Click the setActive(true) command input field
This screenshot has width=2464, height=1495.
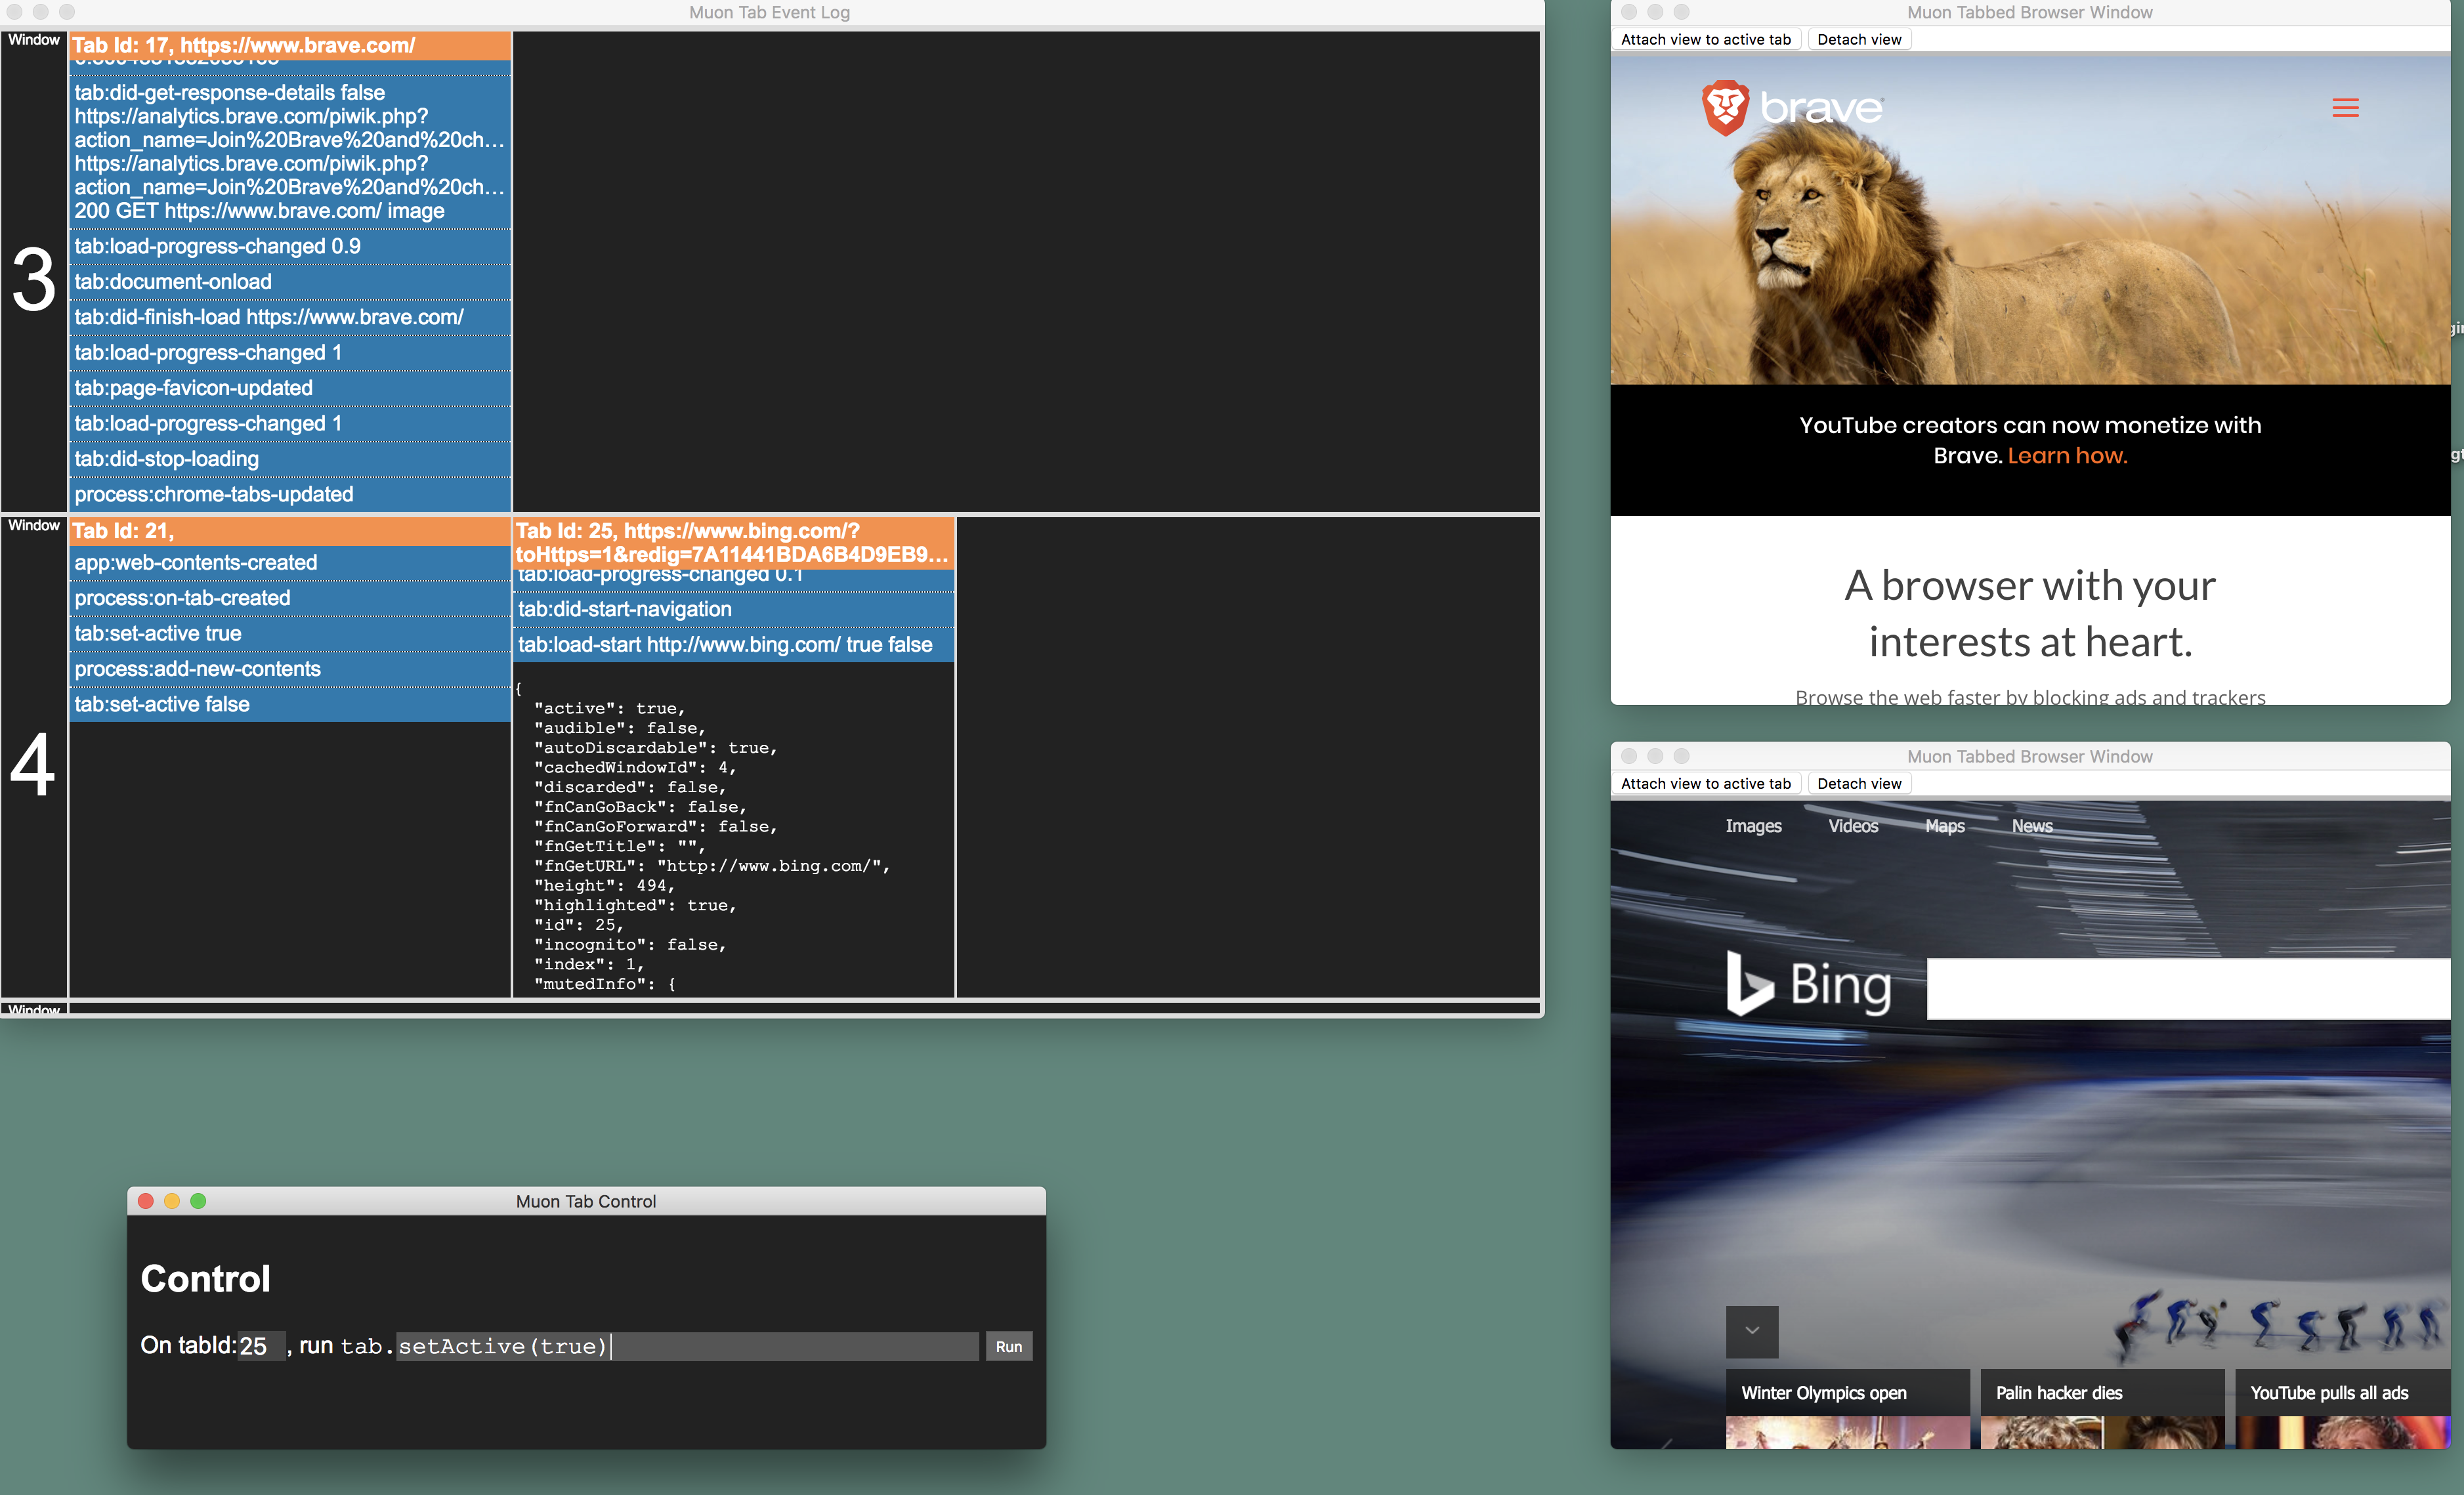tap(686, 1346)
